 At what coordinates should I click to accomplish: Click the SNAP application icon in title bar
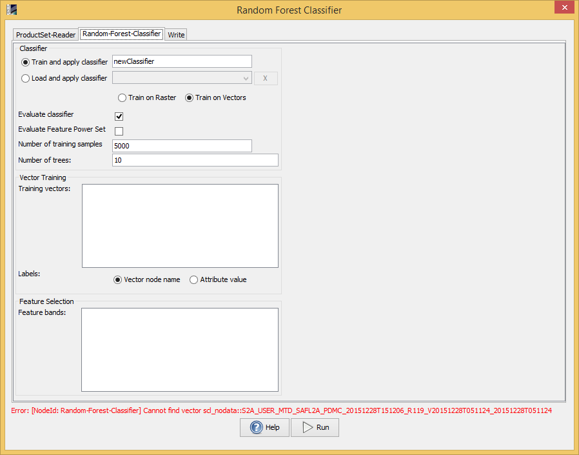pos(12,10)
